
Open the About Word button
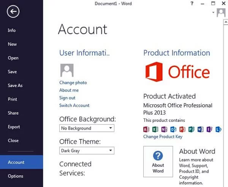point(158,161)
